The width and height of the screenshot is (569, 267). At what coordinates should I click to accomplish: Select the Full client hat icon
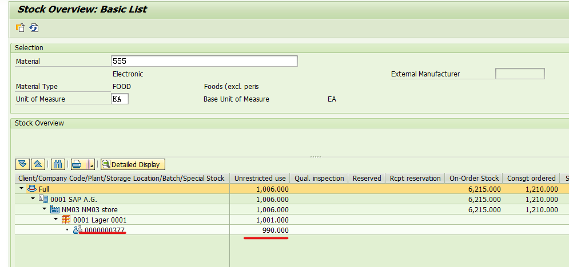[32, 188]
